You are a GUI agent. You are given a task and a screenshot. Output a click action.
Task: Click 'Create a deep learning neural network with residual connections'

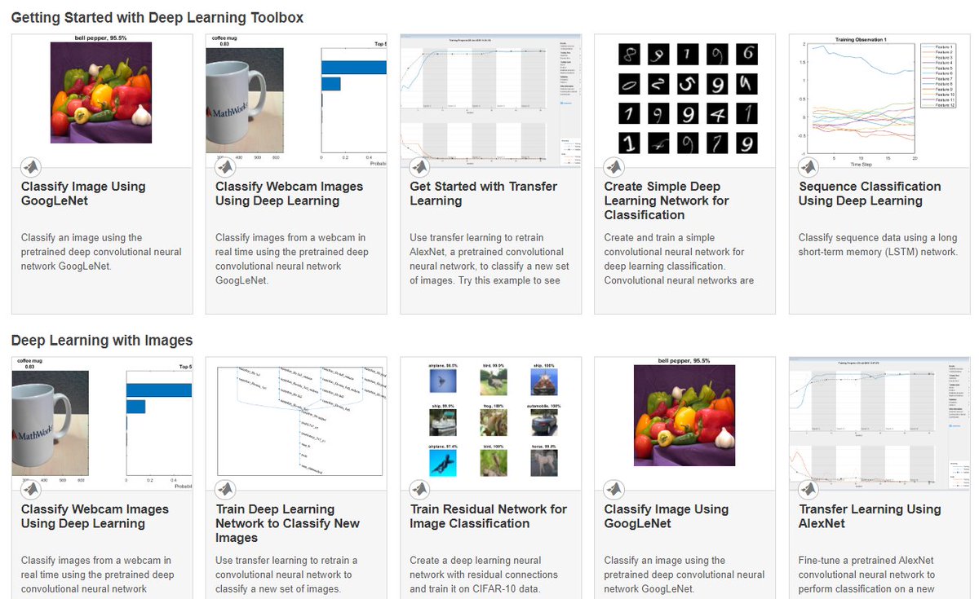coord(485,575)
